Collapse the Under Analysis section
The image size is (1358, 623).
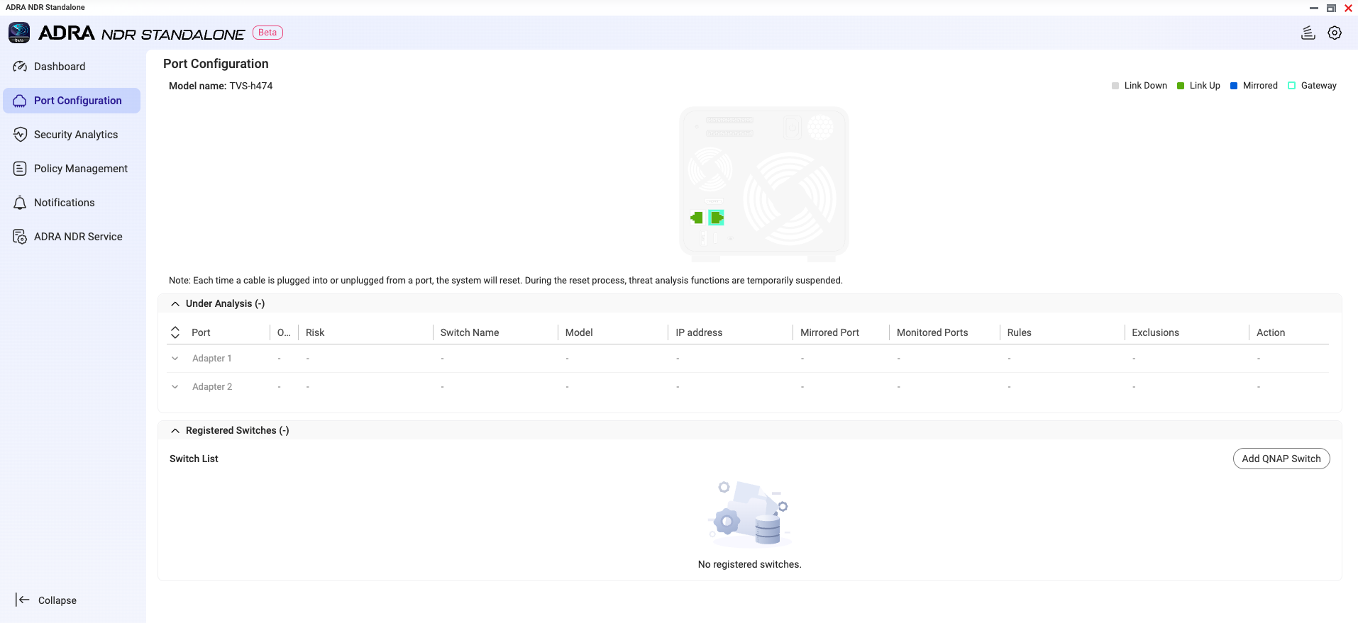pos(175,304)
